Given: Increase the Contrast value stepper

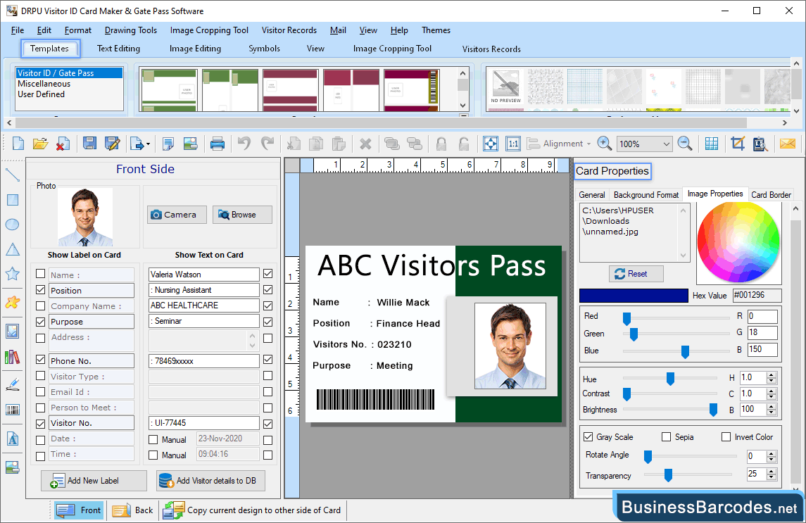Looking at the screenshot, I should (771, 391).
